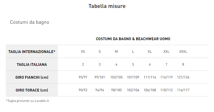This screenshot has width=214, height=112.
Task: Click the 90/92 chest measurement value
Action: 83,90
